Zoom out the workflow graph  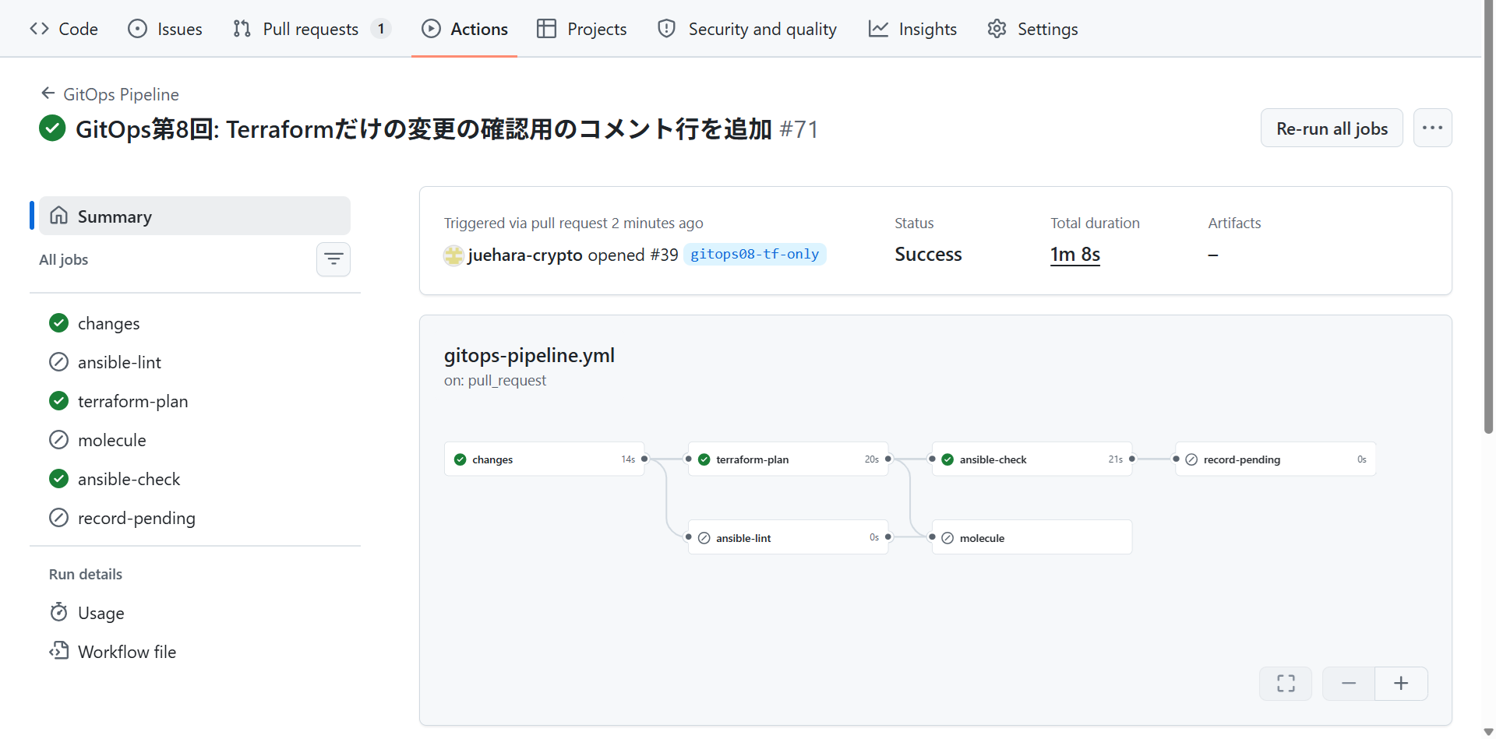[x=1349, y=684]
